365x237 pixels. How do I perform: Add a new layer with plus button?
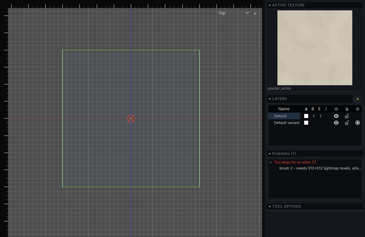pyautogui.click(x=358, y=99)
